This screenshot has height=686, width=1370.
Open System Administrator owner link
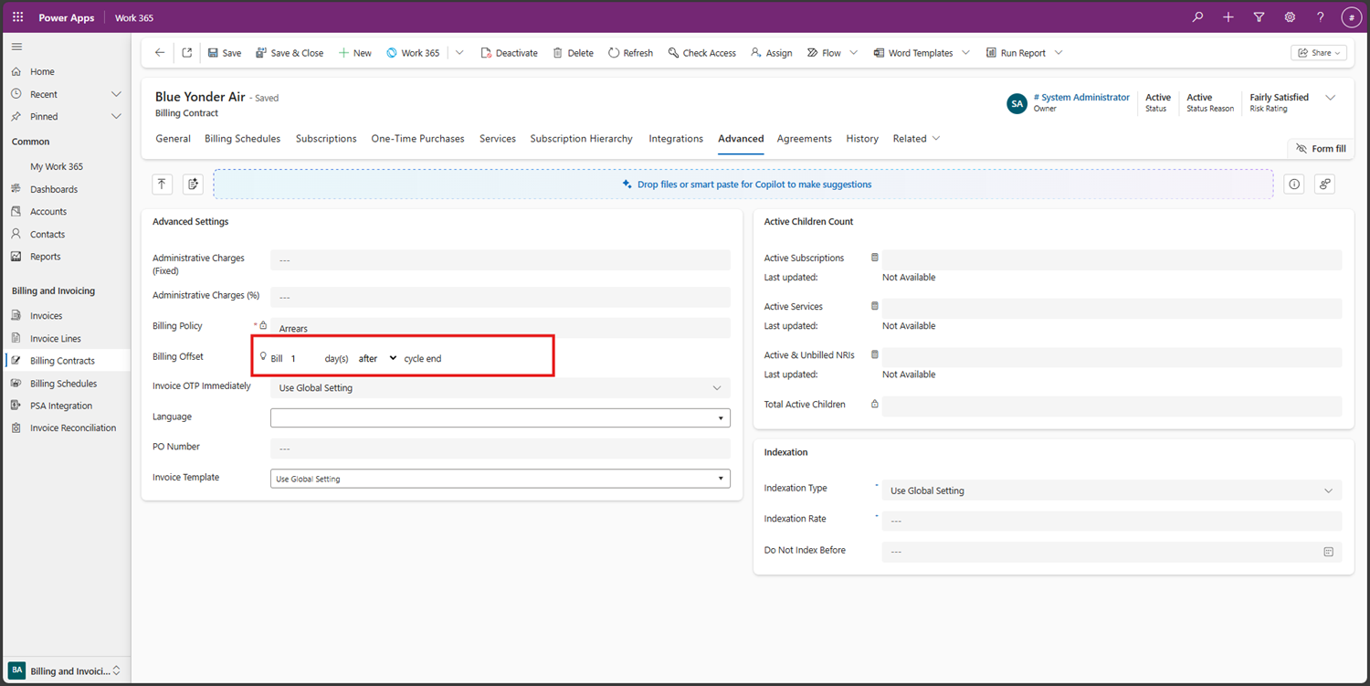(x=1081, y=97)
